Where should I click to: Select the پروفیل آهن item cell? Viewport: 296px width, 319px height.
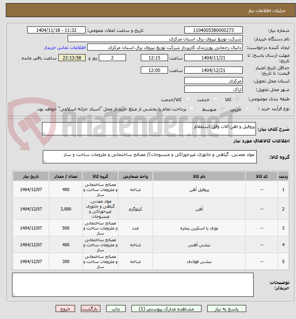point(199,189)
